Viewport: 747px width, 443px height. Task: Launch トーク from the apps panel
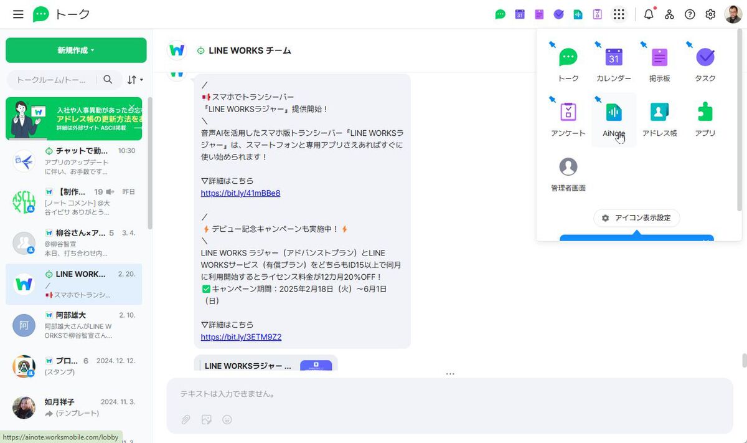[568, 65]
